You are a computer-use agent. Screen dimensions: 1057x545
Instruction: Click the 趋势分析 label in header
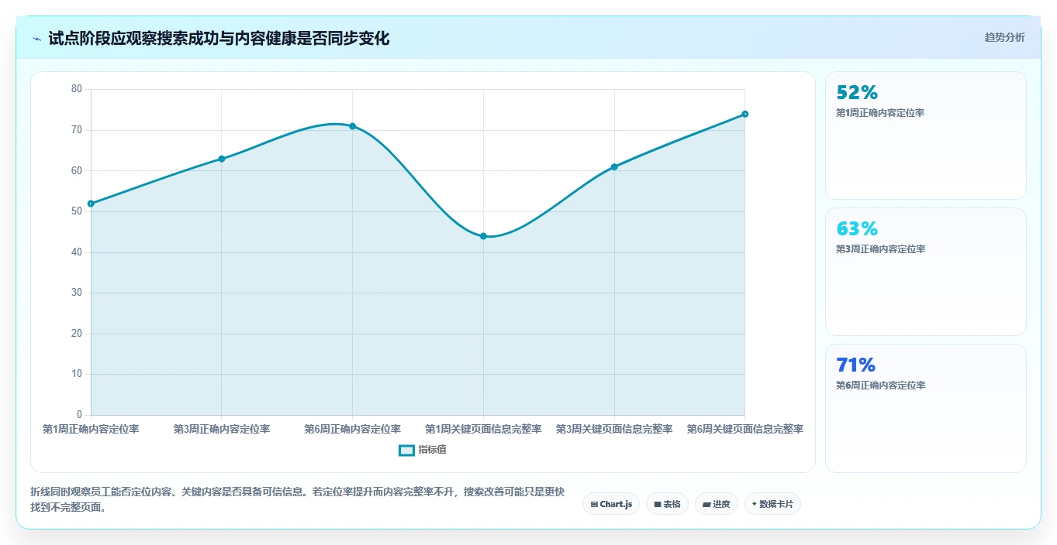(x=1004, y=37)
